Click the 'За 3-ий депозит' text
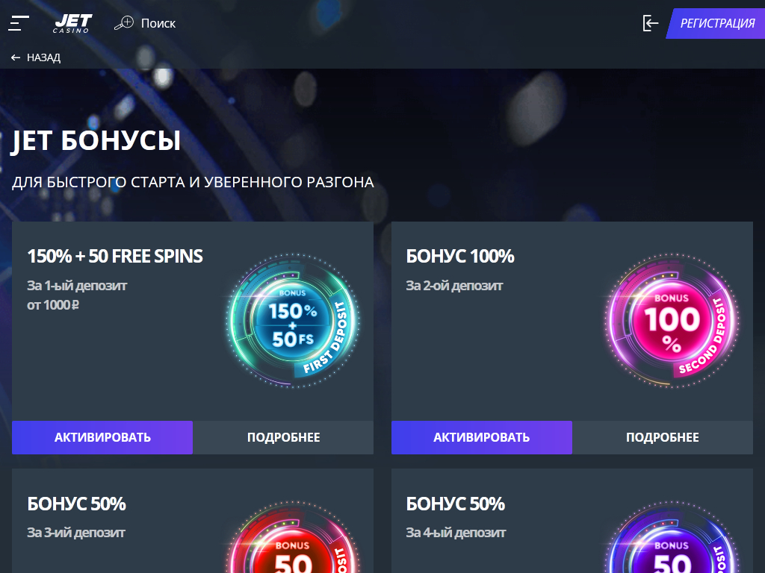 point(76,533)
